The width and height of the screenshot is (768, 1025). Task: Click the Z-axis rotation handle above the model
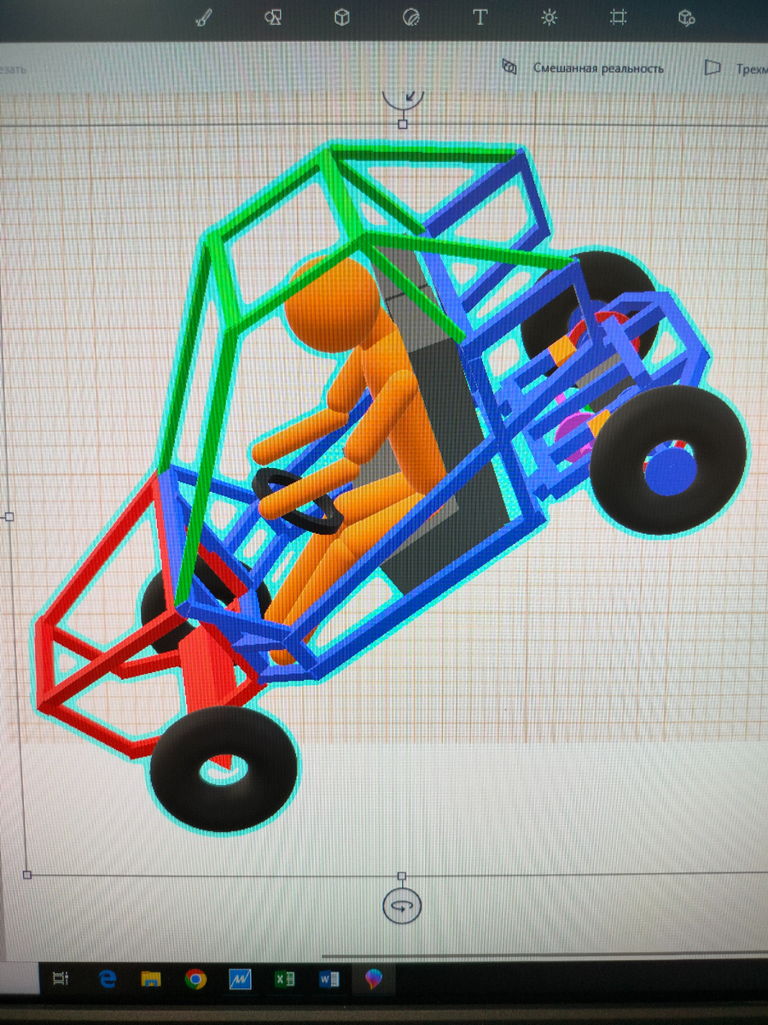pyautogui.click(x=403, y=97)
